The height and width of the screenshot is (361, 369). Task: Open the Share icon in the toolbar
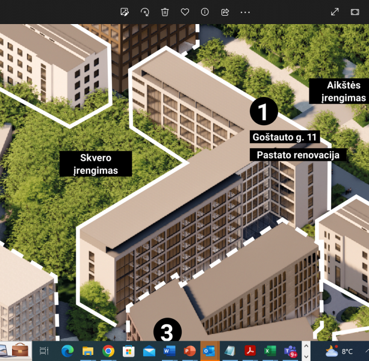[x=225, y=12]
